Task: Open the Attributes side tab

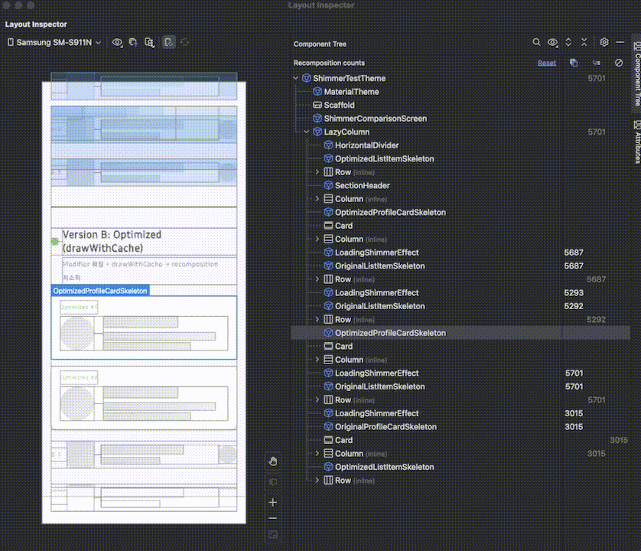Action: pyautogui.click(x=637, y=142)
